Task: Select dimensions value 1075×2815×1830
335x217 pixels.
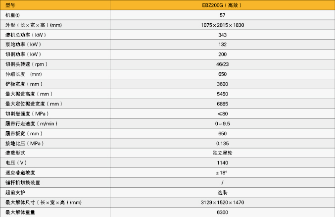Action: [x=222, y=25]
